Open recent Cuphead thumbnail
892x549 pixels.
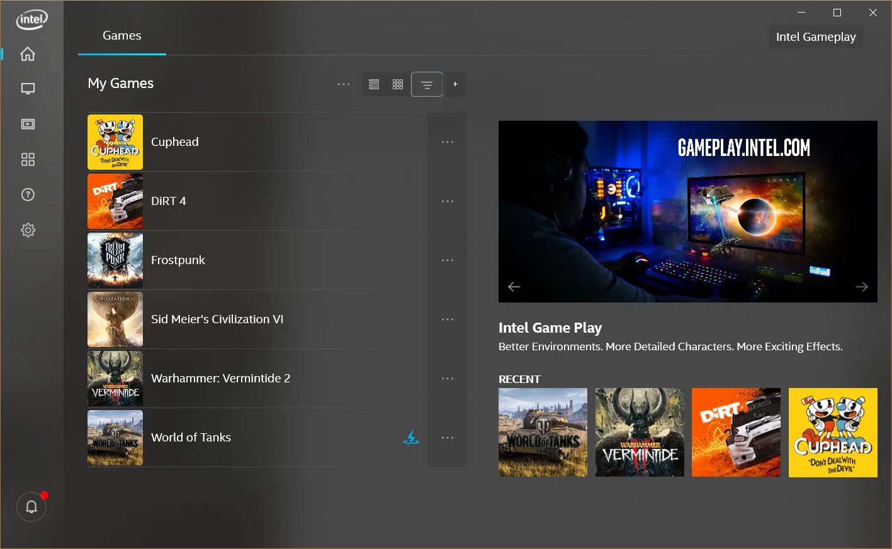(x=833, y=432)
